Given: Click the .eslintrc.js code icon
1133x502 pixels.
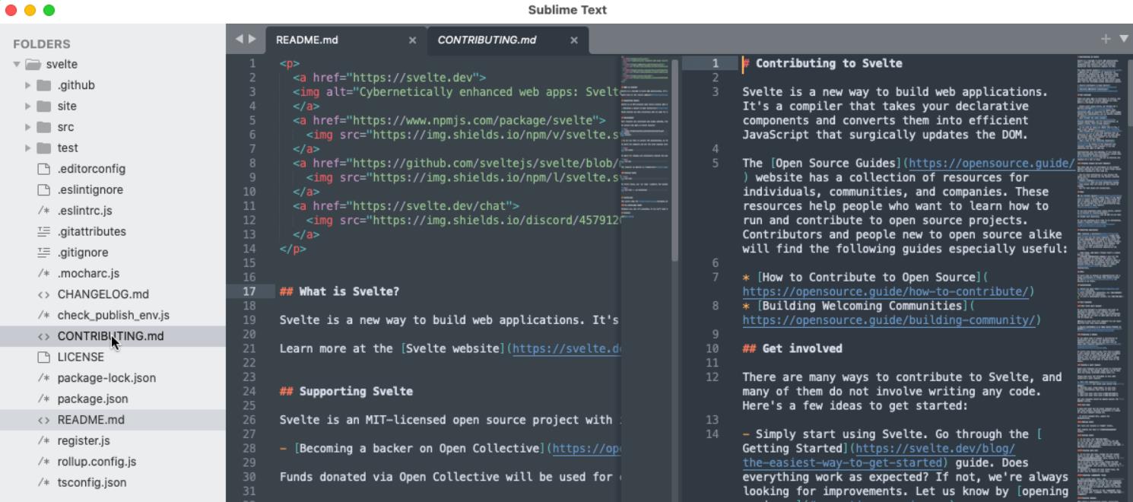Looking at the screenshot, I should (x=43, y=211).
